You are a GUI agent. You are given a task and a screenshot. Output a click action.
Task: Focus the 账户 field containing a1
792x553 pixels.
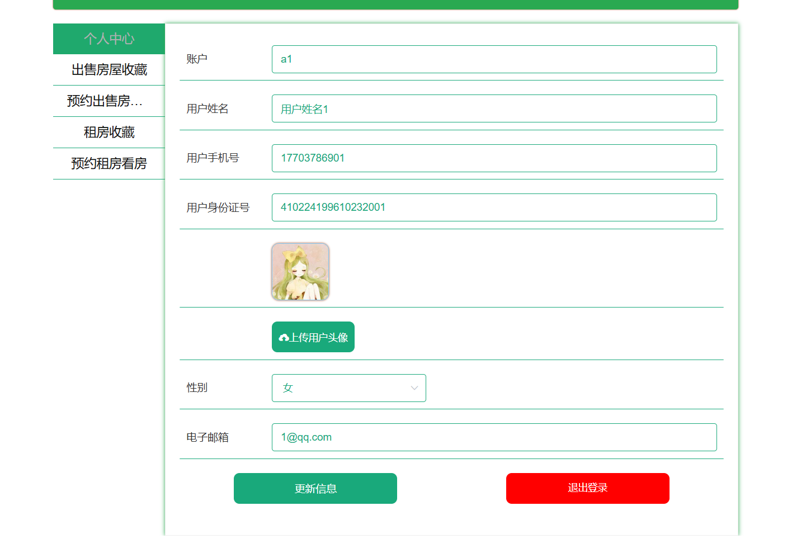pyautogui.click(x=494, y=59)
